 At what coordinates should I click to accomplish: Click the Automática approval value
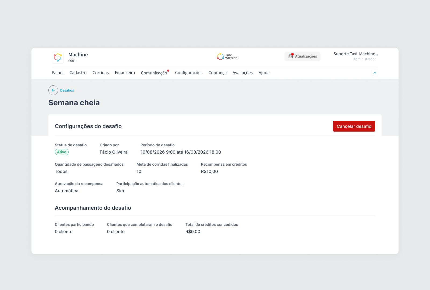[x=67, y=191]
